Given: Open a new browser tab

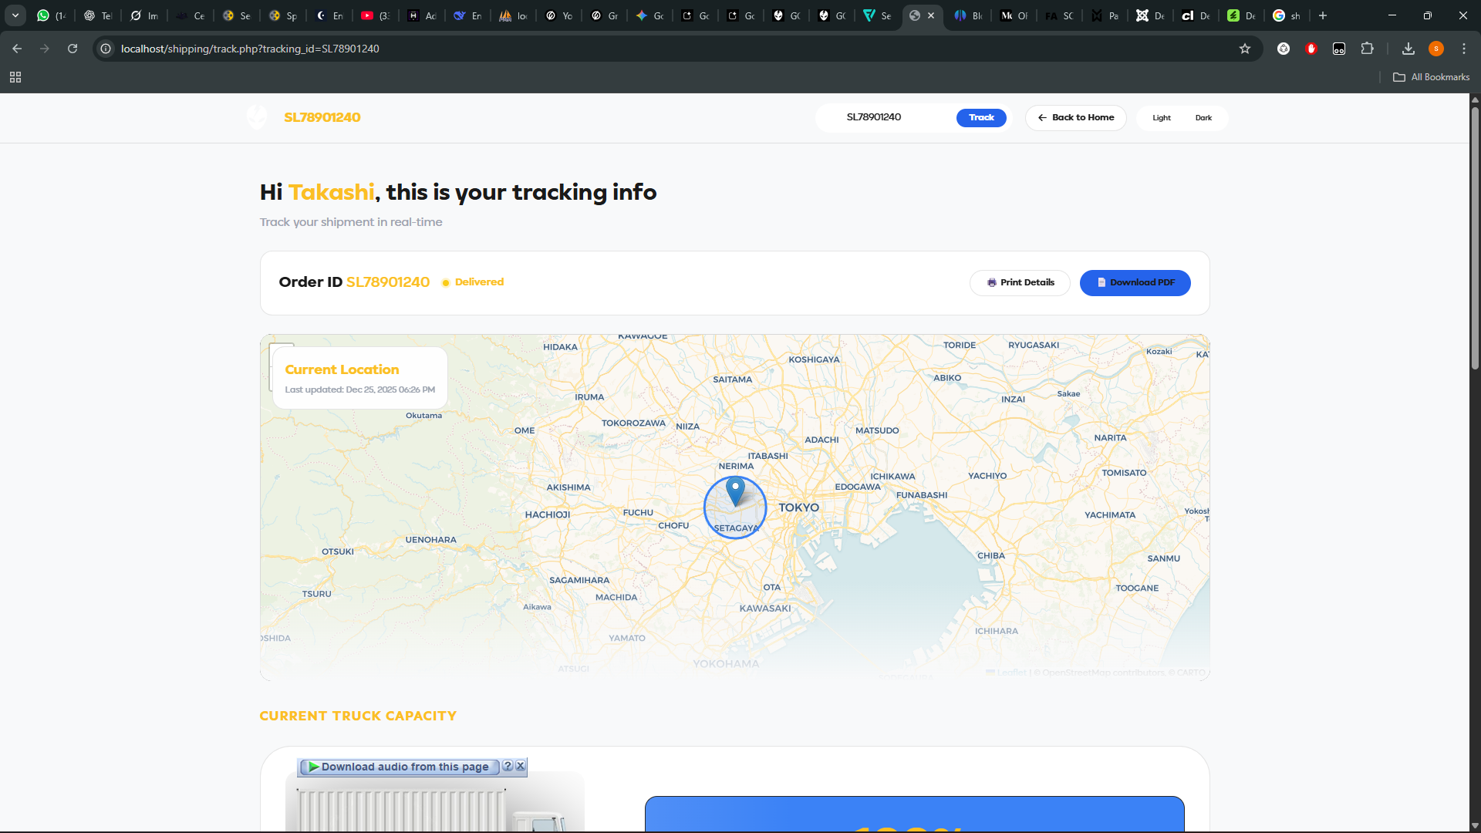Looking at the screenshot, I should pos(1323,15).
